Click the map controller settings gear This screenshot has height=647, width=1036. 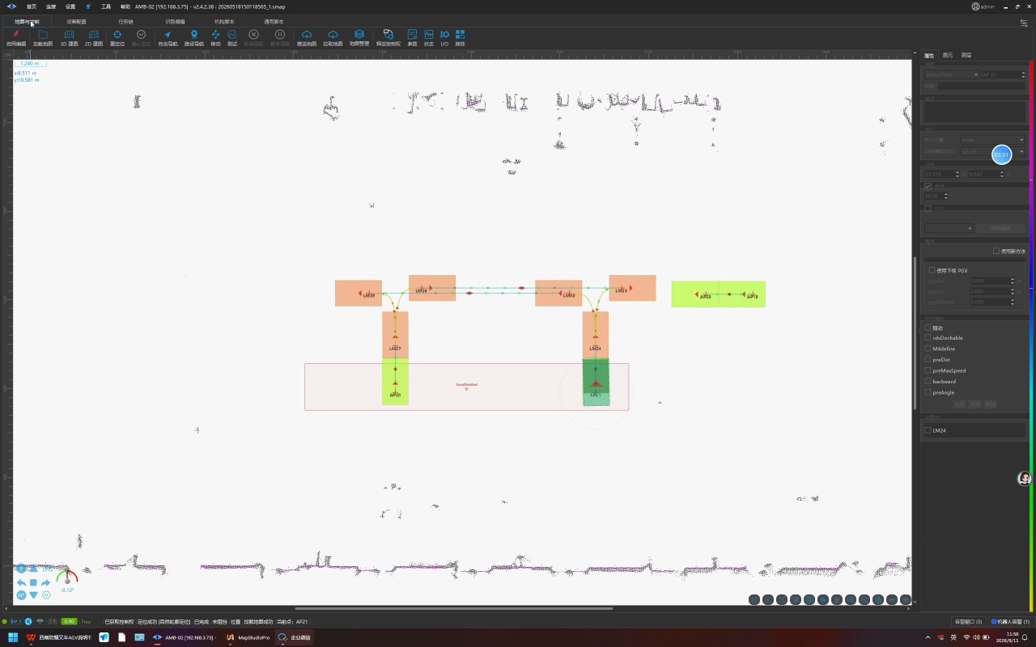(46, 595)
